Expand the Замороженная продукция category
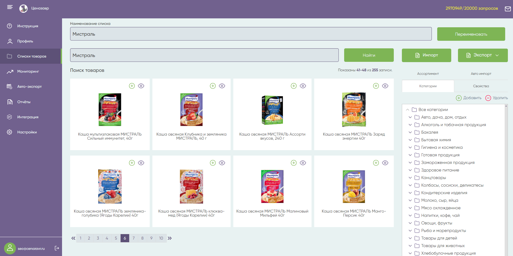Screen dimensions: 513x256 [410, 163]
